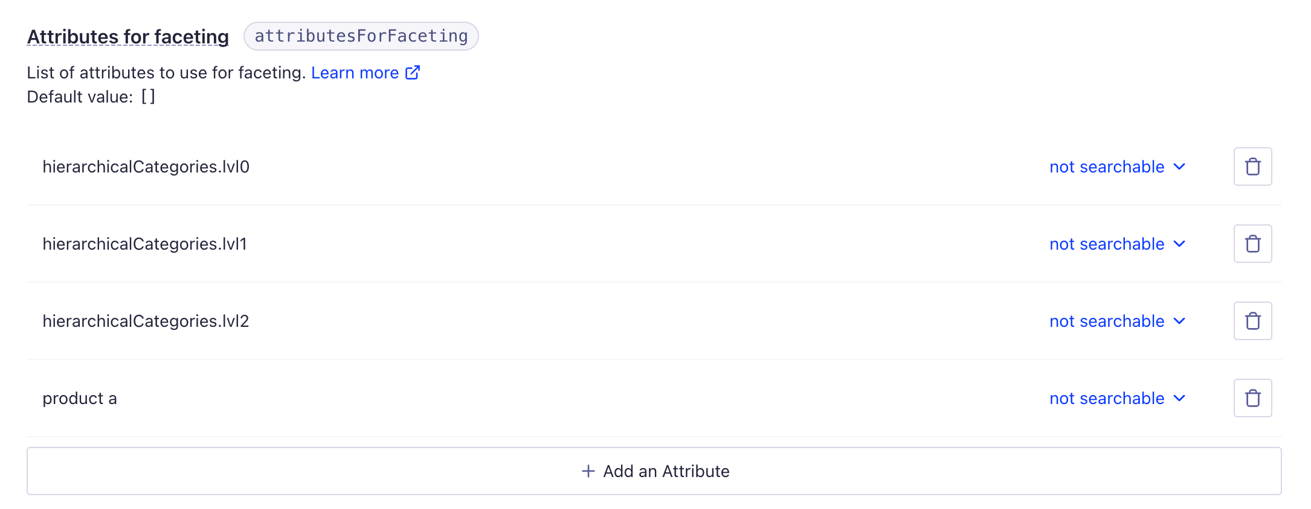Select the attributesForFaceting code badge
Viewport: 1311px width, 509px height.
coord(361,36)
